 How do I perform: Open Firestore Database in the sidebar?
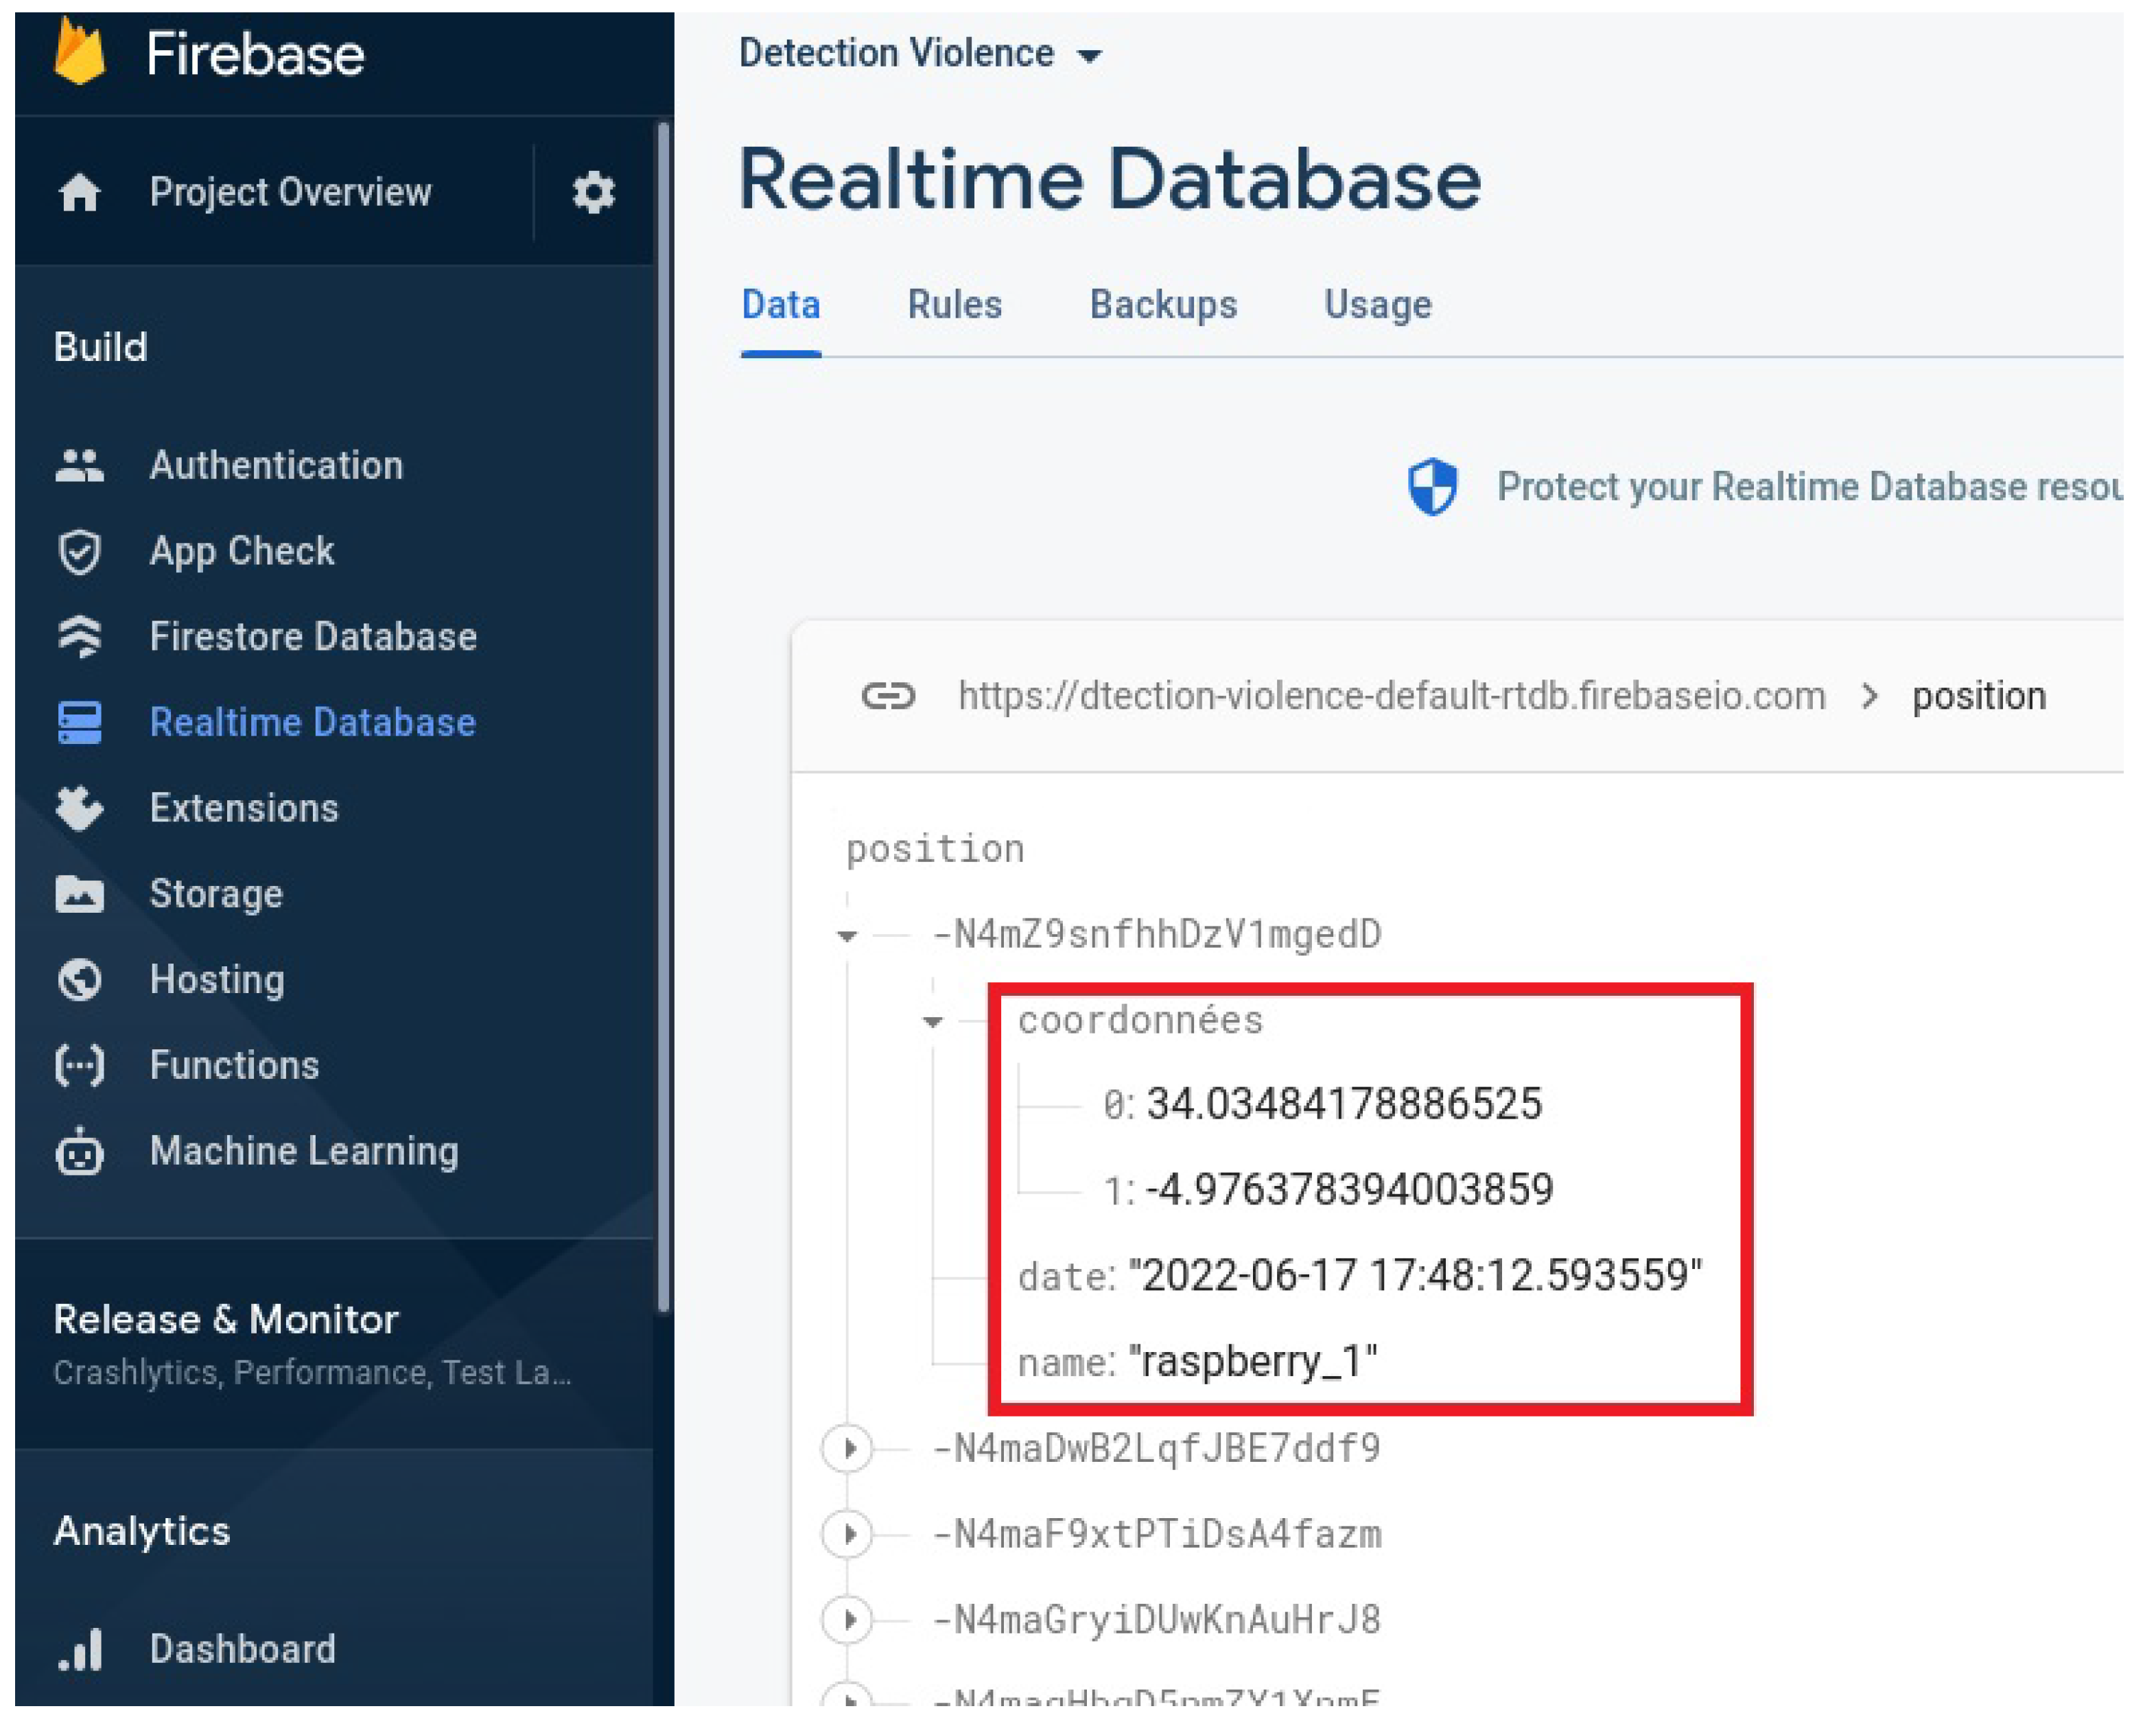[x=313, y=637]
